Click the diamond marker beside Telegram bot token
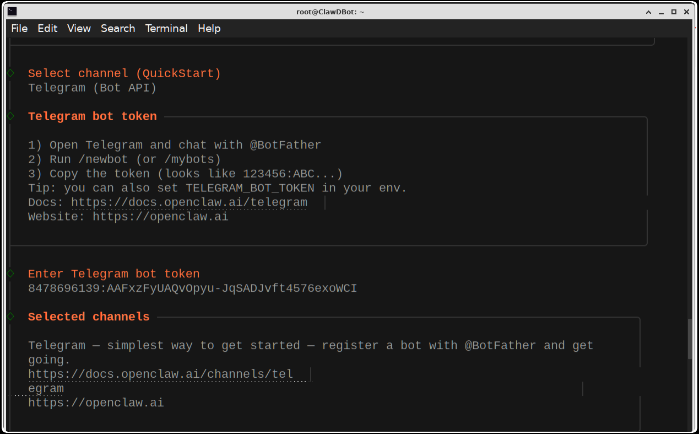 [x=10, y=116]
